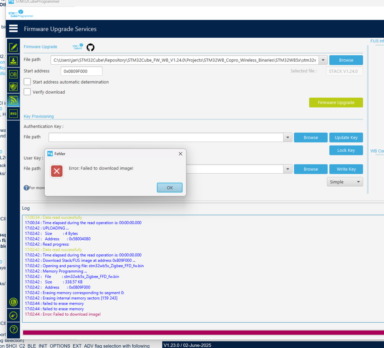Click log line 'Size : 338.57 KB'
This screenshot has height=348, width=384.
point(54,282)
